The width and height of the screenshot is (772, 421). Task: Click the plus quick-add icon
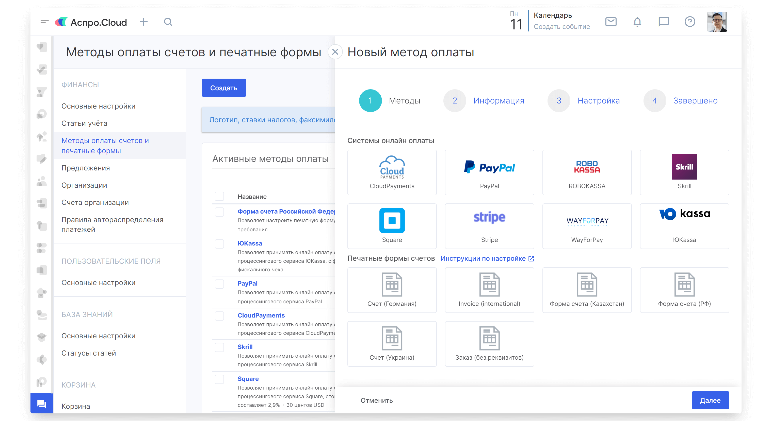click(x=144, y=22)
